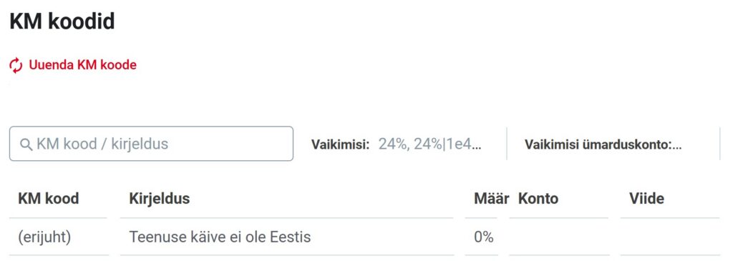Click the empty Konto cell in the erijuht row
This screenshot has height=261, width=733.
point(558,237)
